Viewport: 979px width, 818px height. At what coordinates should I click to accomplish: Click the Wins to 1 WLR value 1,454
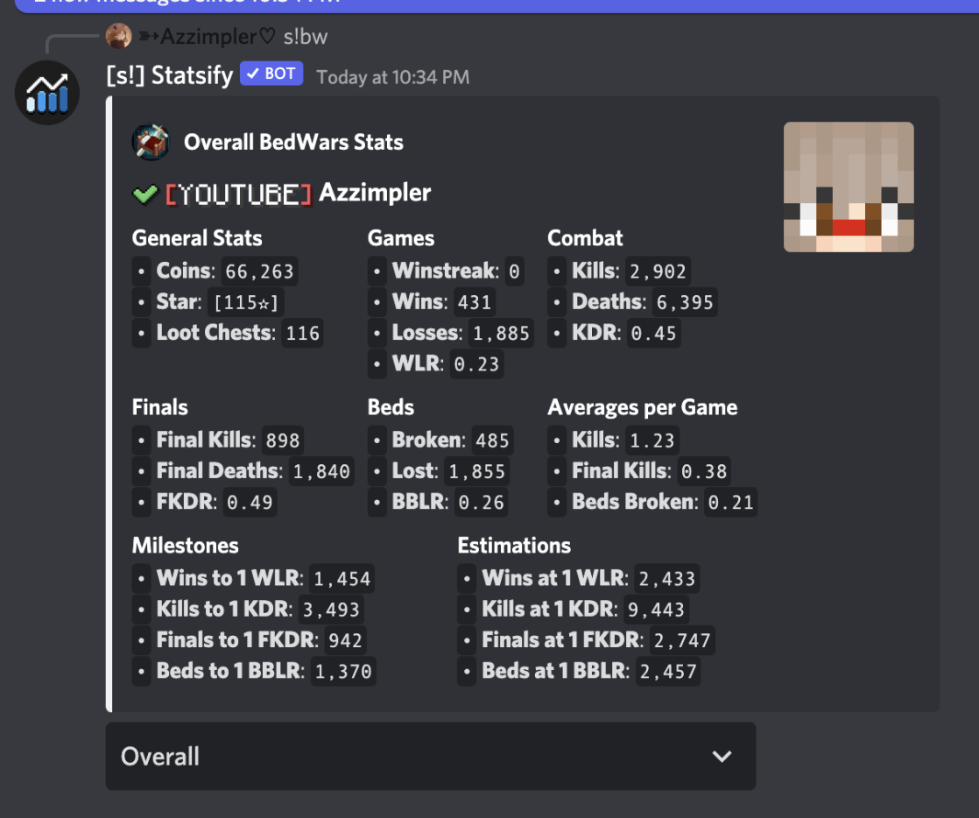coord(342,579)
